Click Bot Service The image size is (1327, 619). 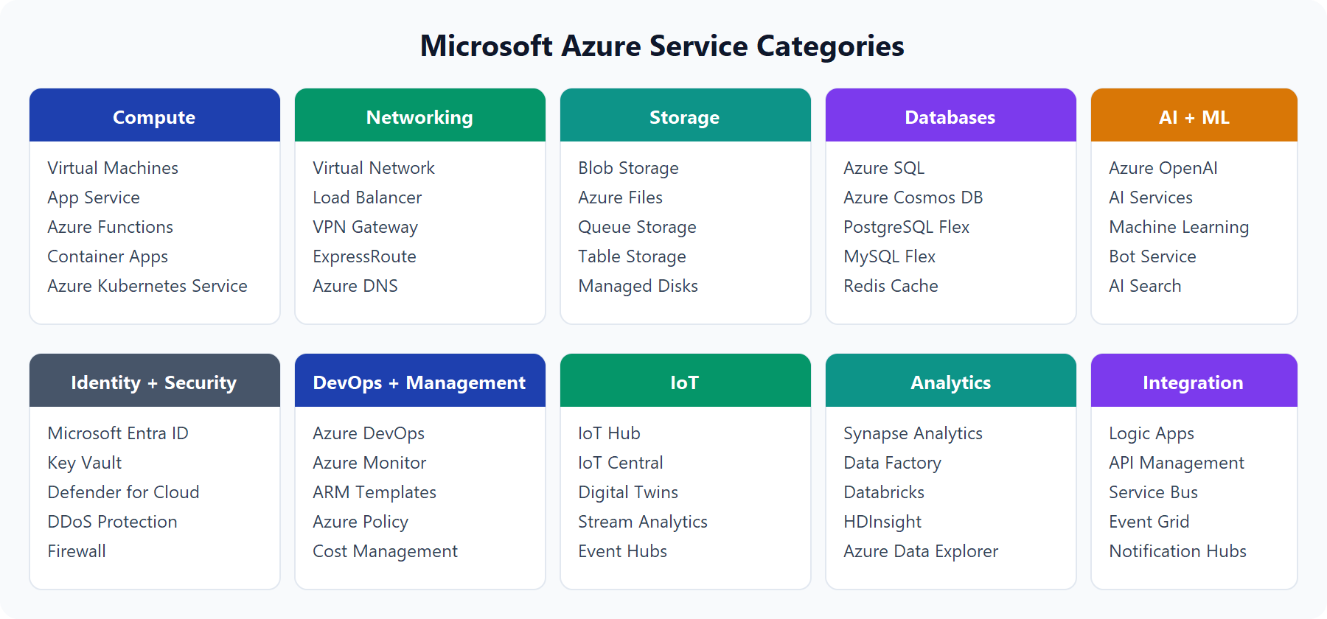tap(1152, 256)
